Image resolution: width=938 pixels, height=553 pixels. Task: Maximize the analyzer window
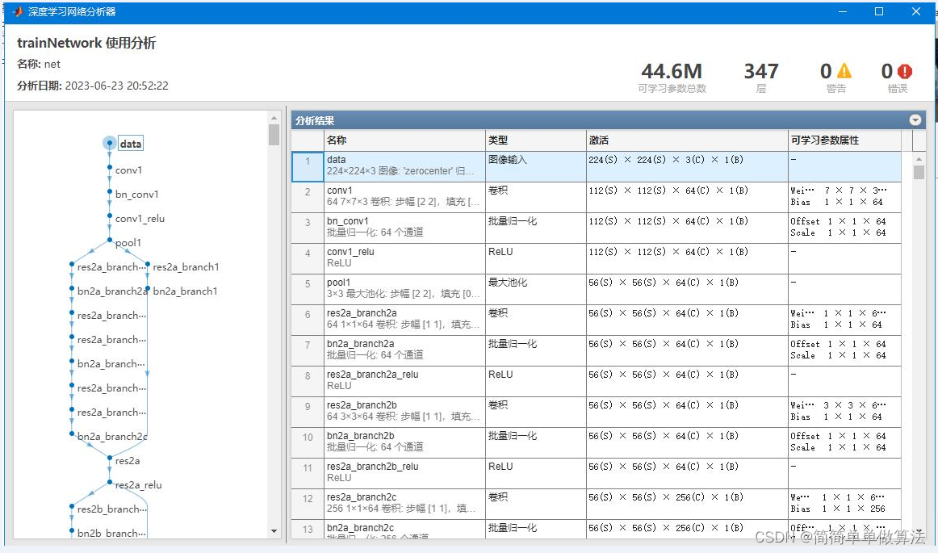pyautogui.click(x=879, y=11)
